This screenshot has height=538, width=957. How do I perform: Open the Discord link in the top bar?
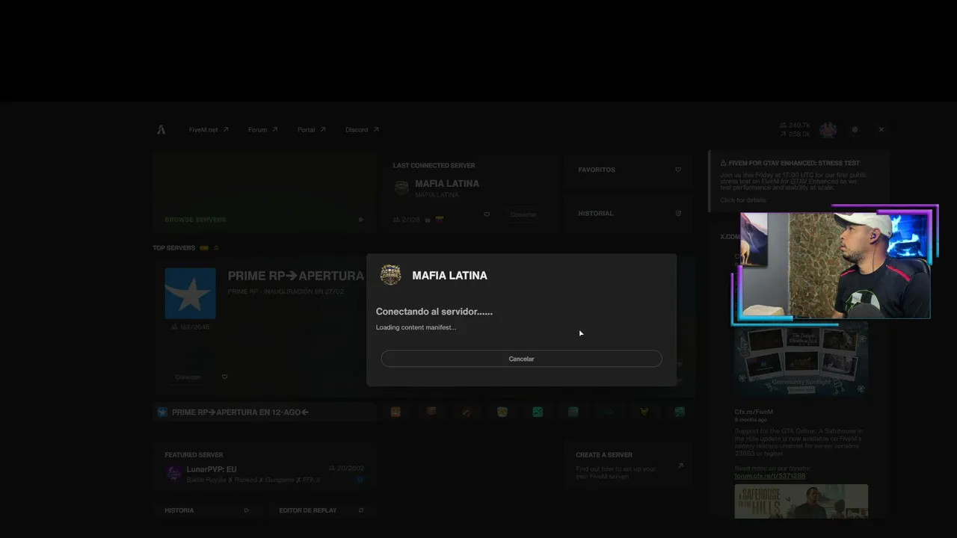point(362,130)
